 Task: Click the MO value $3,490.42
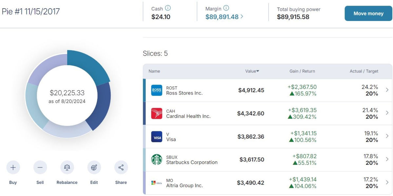[251, 183]
